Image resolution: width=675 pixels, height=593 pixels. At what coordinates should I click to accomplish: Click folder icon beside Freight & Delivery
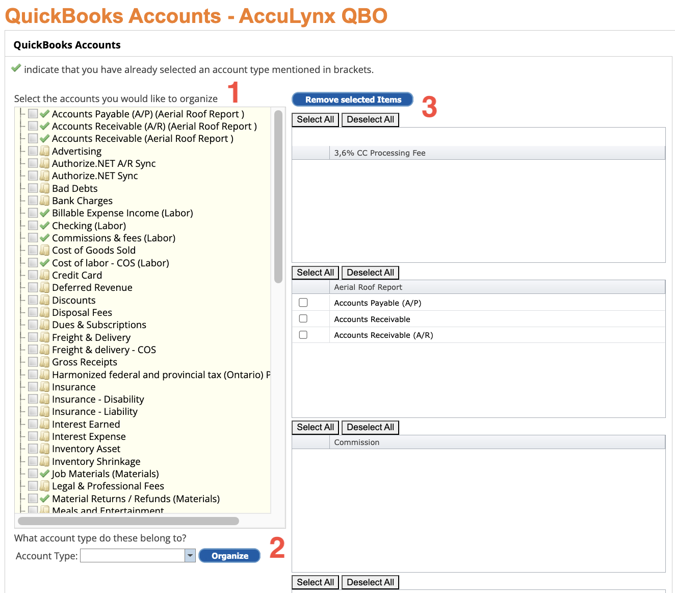pos(45,337)
